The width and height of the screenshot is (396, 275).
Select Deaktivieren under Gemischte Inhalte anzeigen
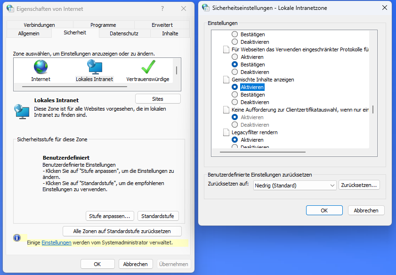(x=235, y=102)
